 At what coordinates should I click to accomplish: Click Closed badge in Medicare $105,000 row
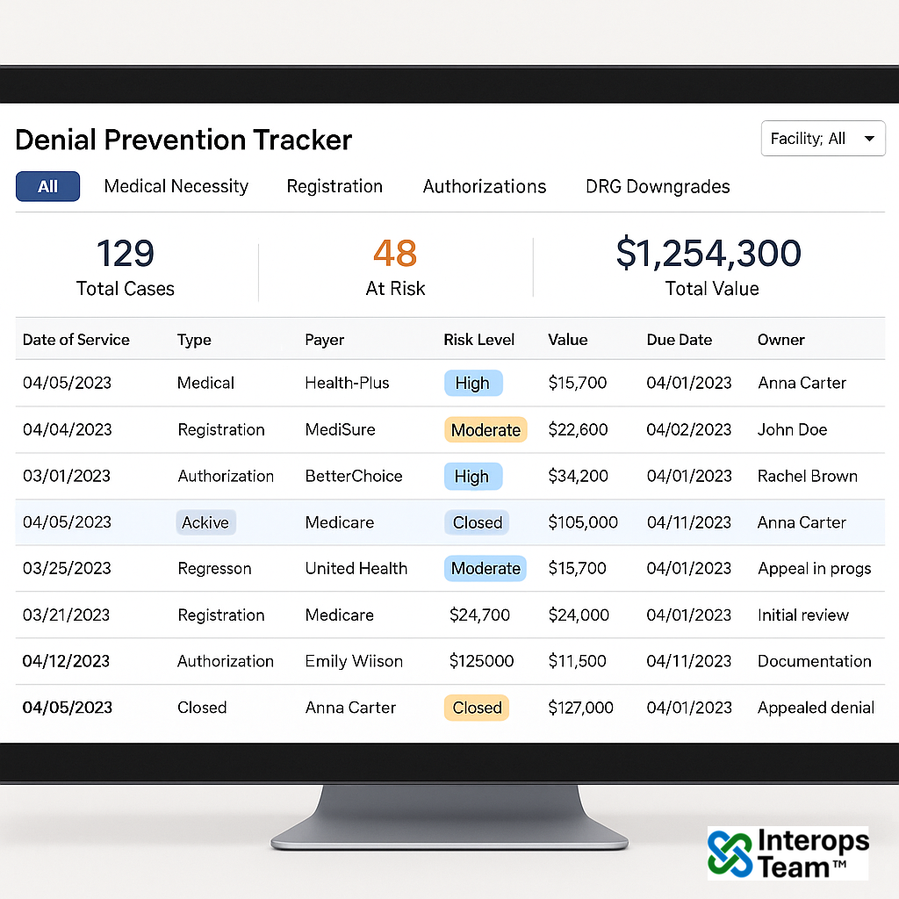(477, 522)
